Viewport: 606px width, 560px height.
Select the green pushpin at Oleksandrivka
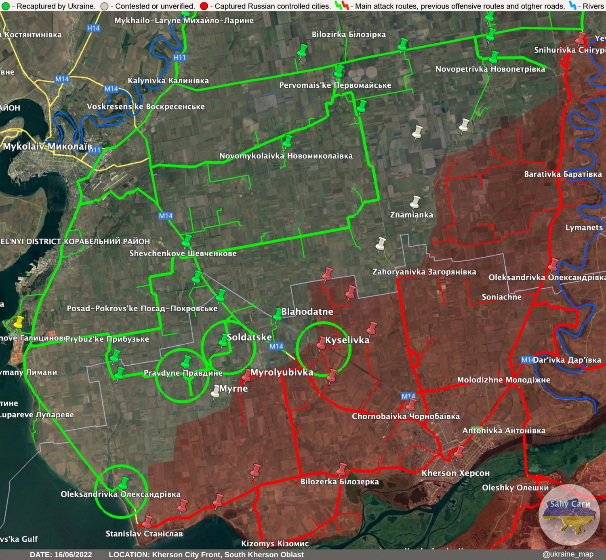click(124, 483)
